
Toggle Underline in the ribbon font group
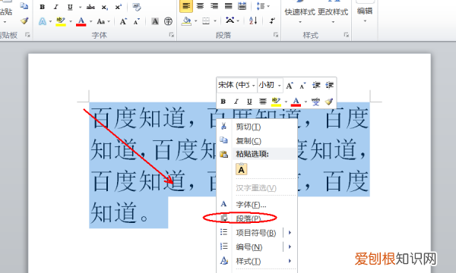pyautogui.click(x=70, y=7)
